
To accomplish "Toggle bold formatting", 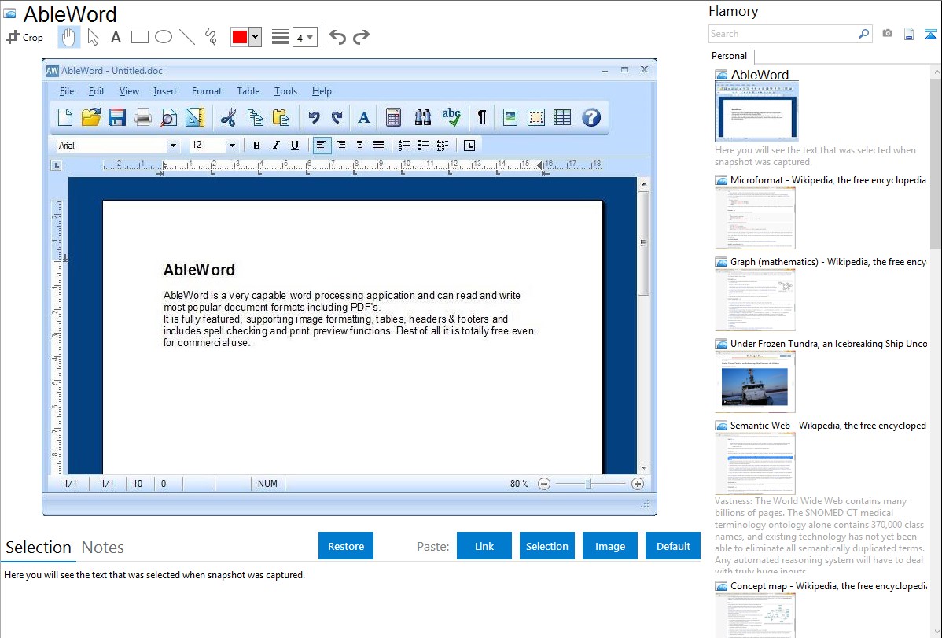I will click(256, 146).
